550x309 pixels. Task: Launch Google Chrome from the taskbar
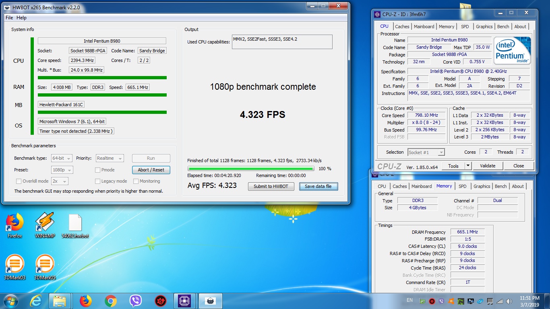[111, 301]
